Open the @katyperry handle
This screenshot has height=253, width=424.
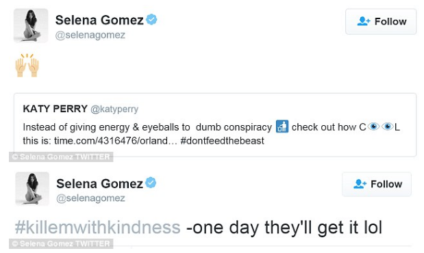[114, 109]
